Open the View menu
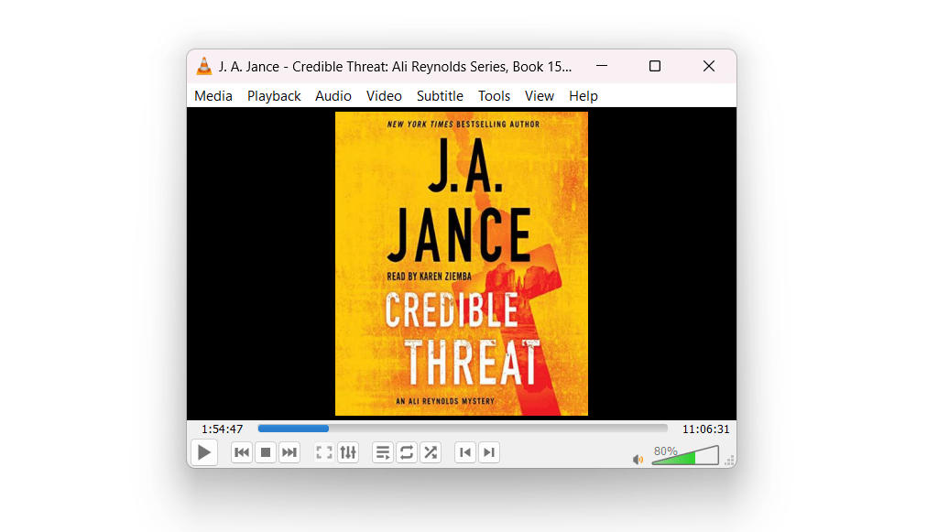 coord(540,96)
